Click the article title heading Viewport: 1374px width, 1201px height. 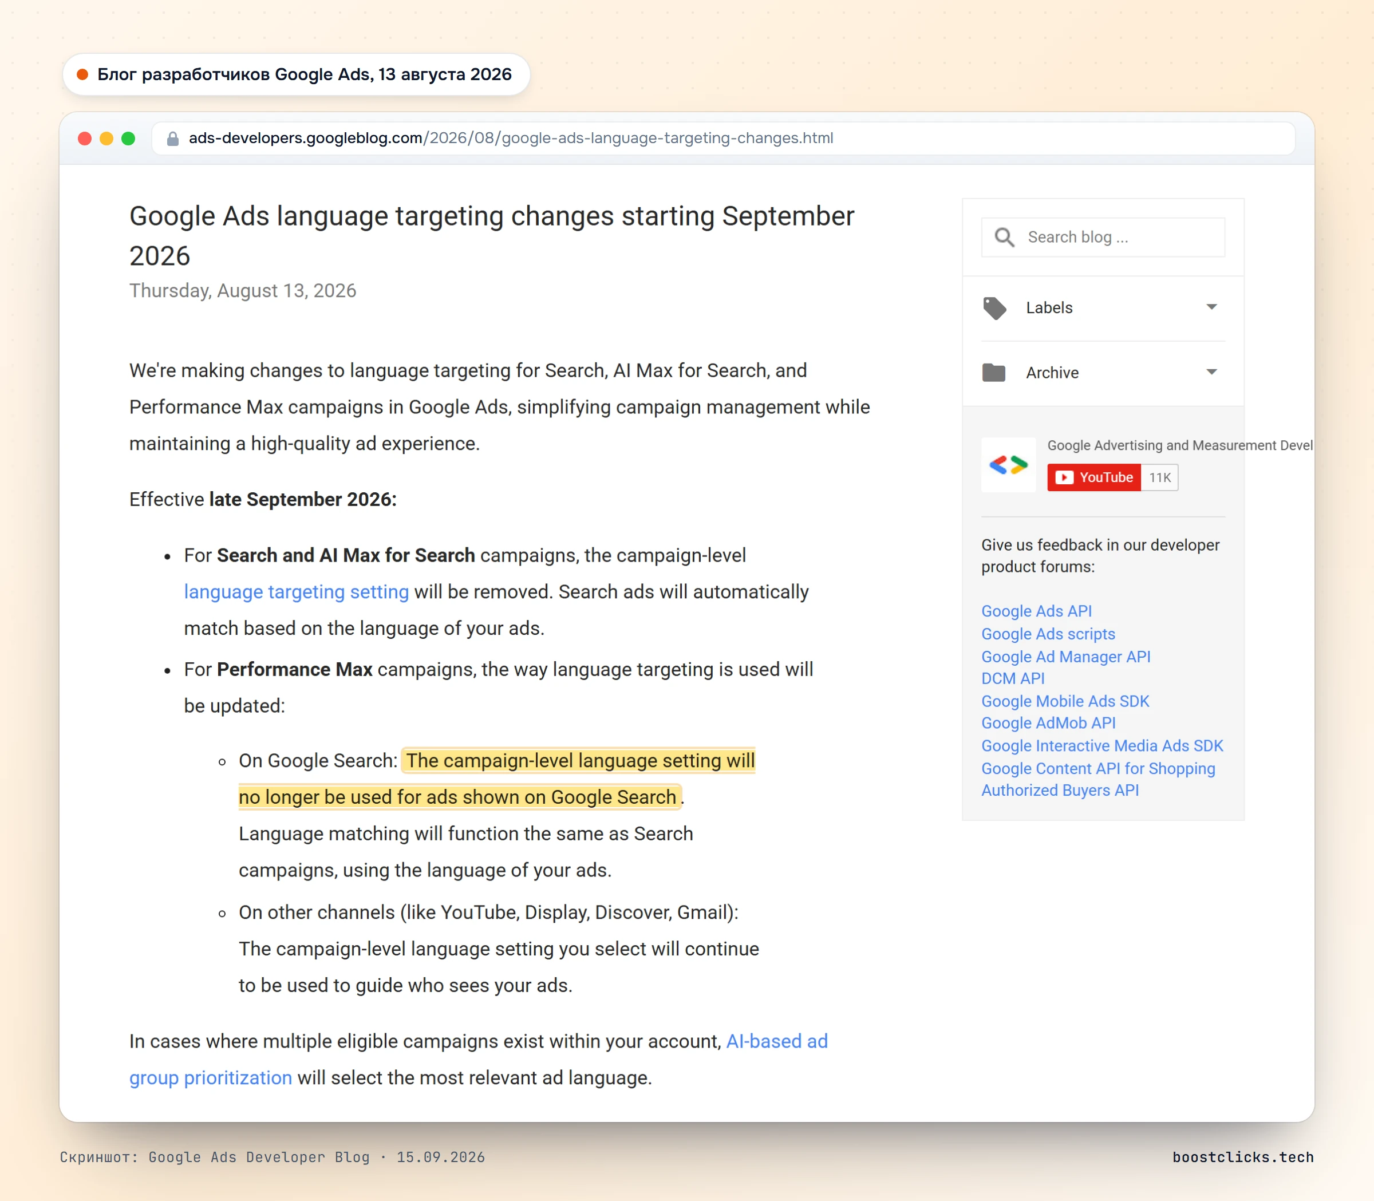click(492, 236)
